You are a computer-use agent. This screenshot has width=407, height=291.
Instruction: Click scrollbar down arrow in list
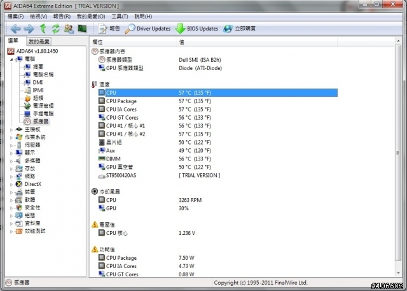(x=398, y=273)
